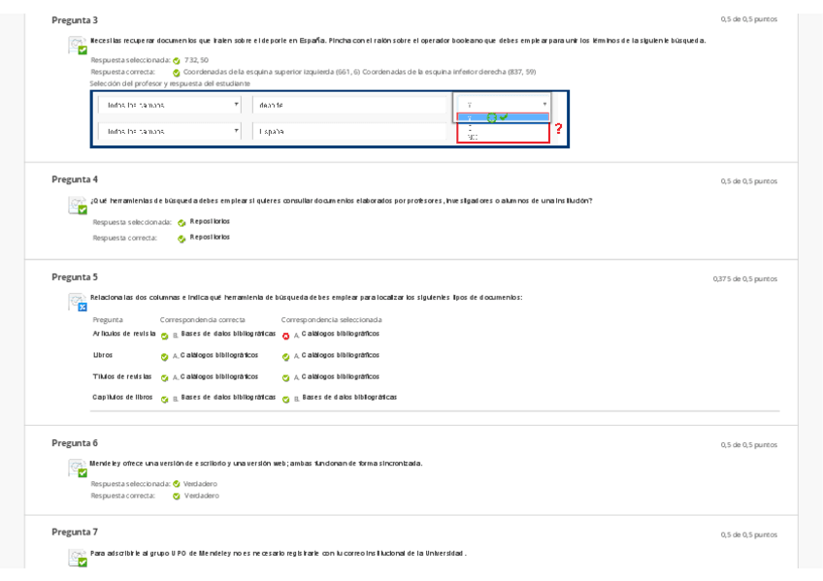Click the Pregunta 6 heading
The height and width of the screenshot is (581, 823).
point(75,443)
